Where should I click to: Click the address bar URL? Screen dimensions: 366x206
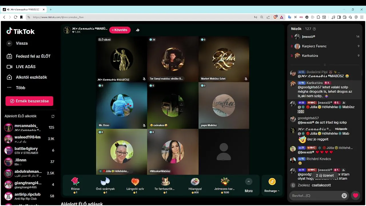click(58, 17)
